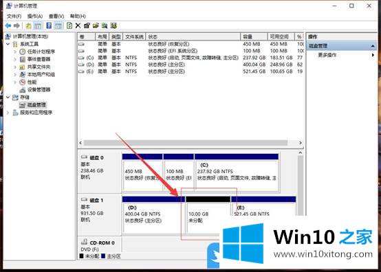Click the Up one level folder icon
The height and width of the screenshot is (272, 381).
(x=28, y=25)
